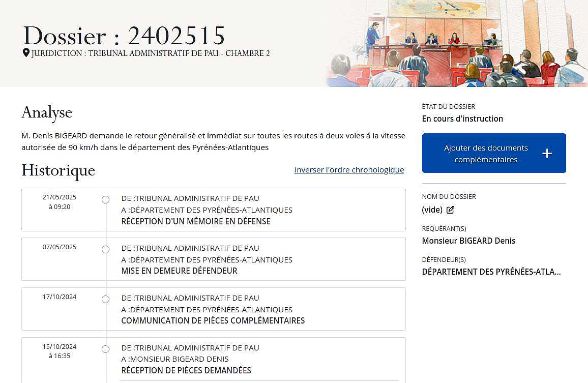Select timeline marker for 07/05/2025 entry
The width and height of the screenshot is (588, 383).
(x=106, y=249)
